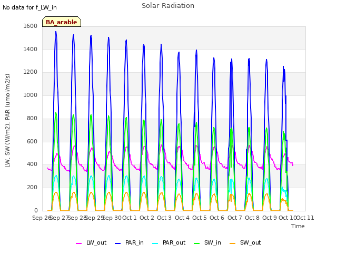The width and height of the screenshot is (337, 253).
Task: Click the Solar Radiation chart title
Action: [168, 6]
